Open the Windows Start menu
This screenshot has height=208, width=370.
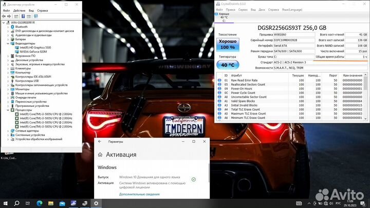[x=5, y=203]
